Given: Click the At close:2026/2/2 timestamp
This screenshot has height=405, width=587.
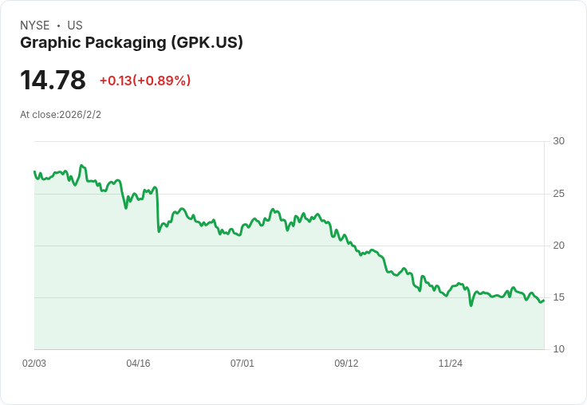Looking at the screenshot, I should [61, 115].
